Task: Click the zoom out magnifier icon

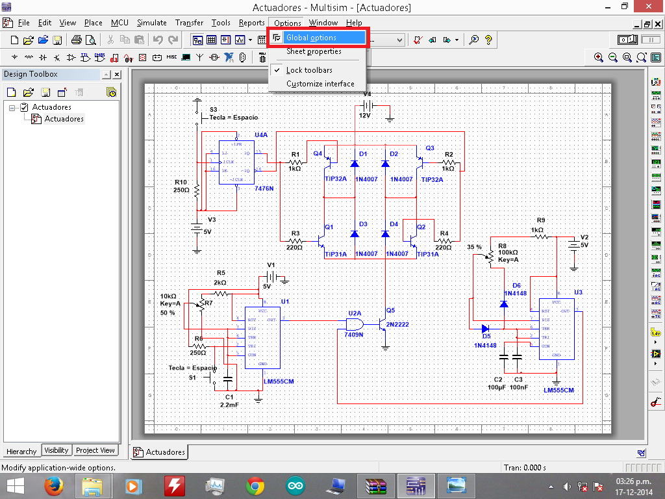Action: pos(613,57)
